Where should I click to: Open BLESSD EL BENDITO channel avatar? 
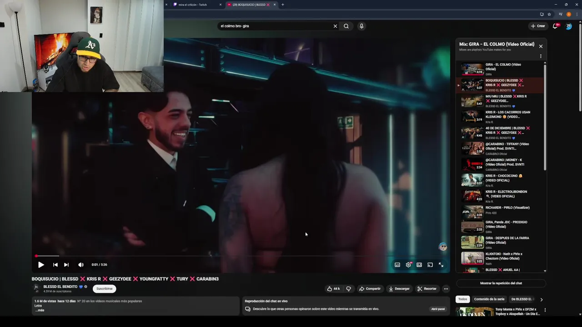(x=36, y=288)
